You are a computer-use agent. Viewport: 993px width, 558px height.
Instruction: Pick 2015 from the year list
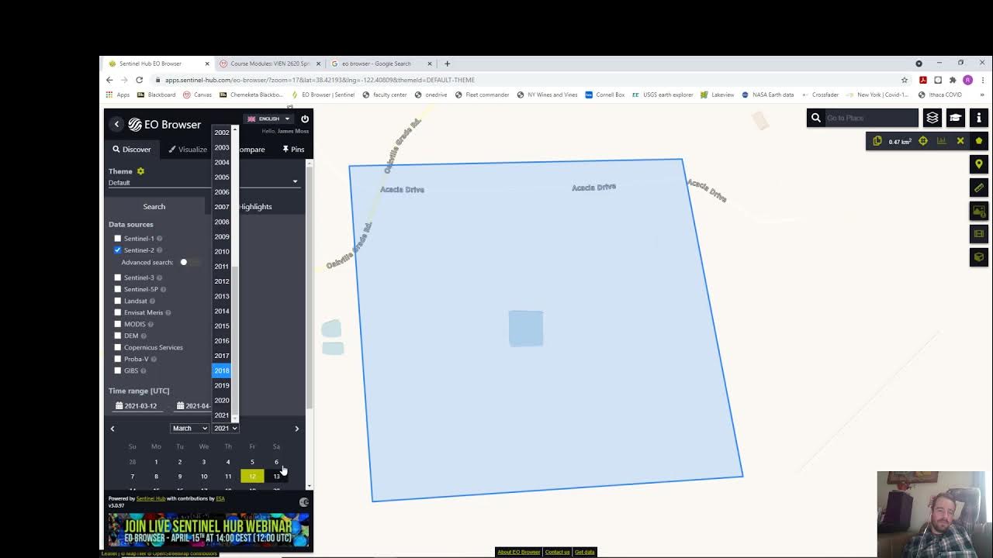[222, 326]
